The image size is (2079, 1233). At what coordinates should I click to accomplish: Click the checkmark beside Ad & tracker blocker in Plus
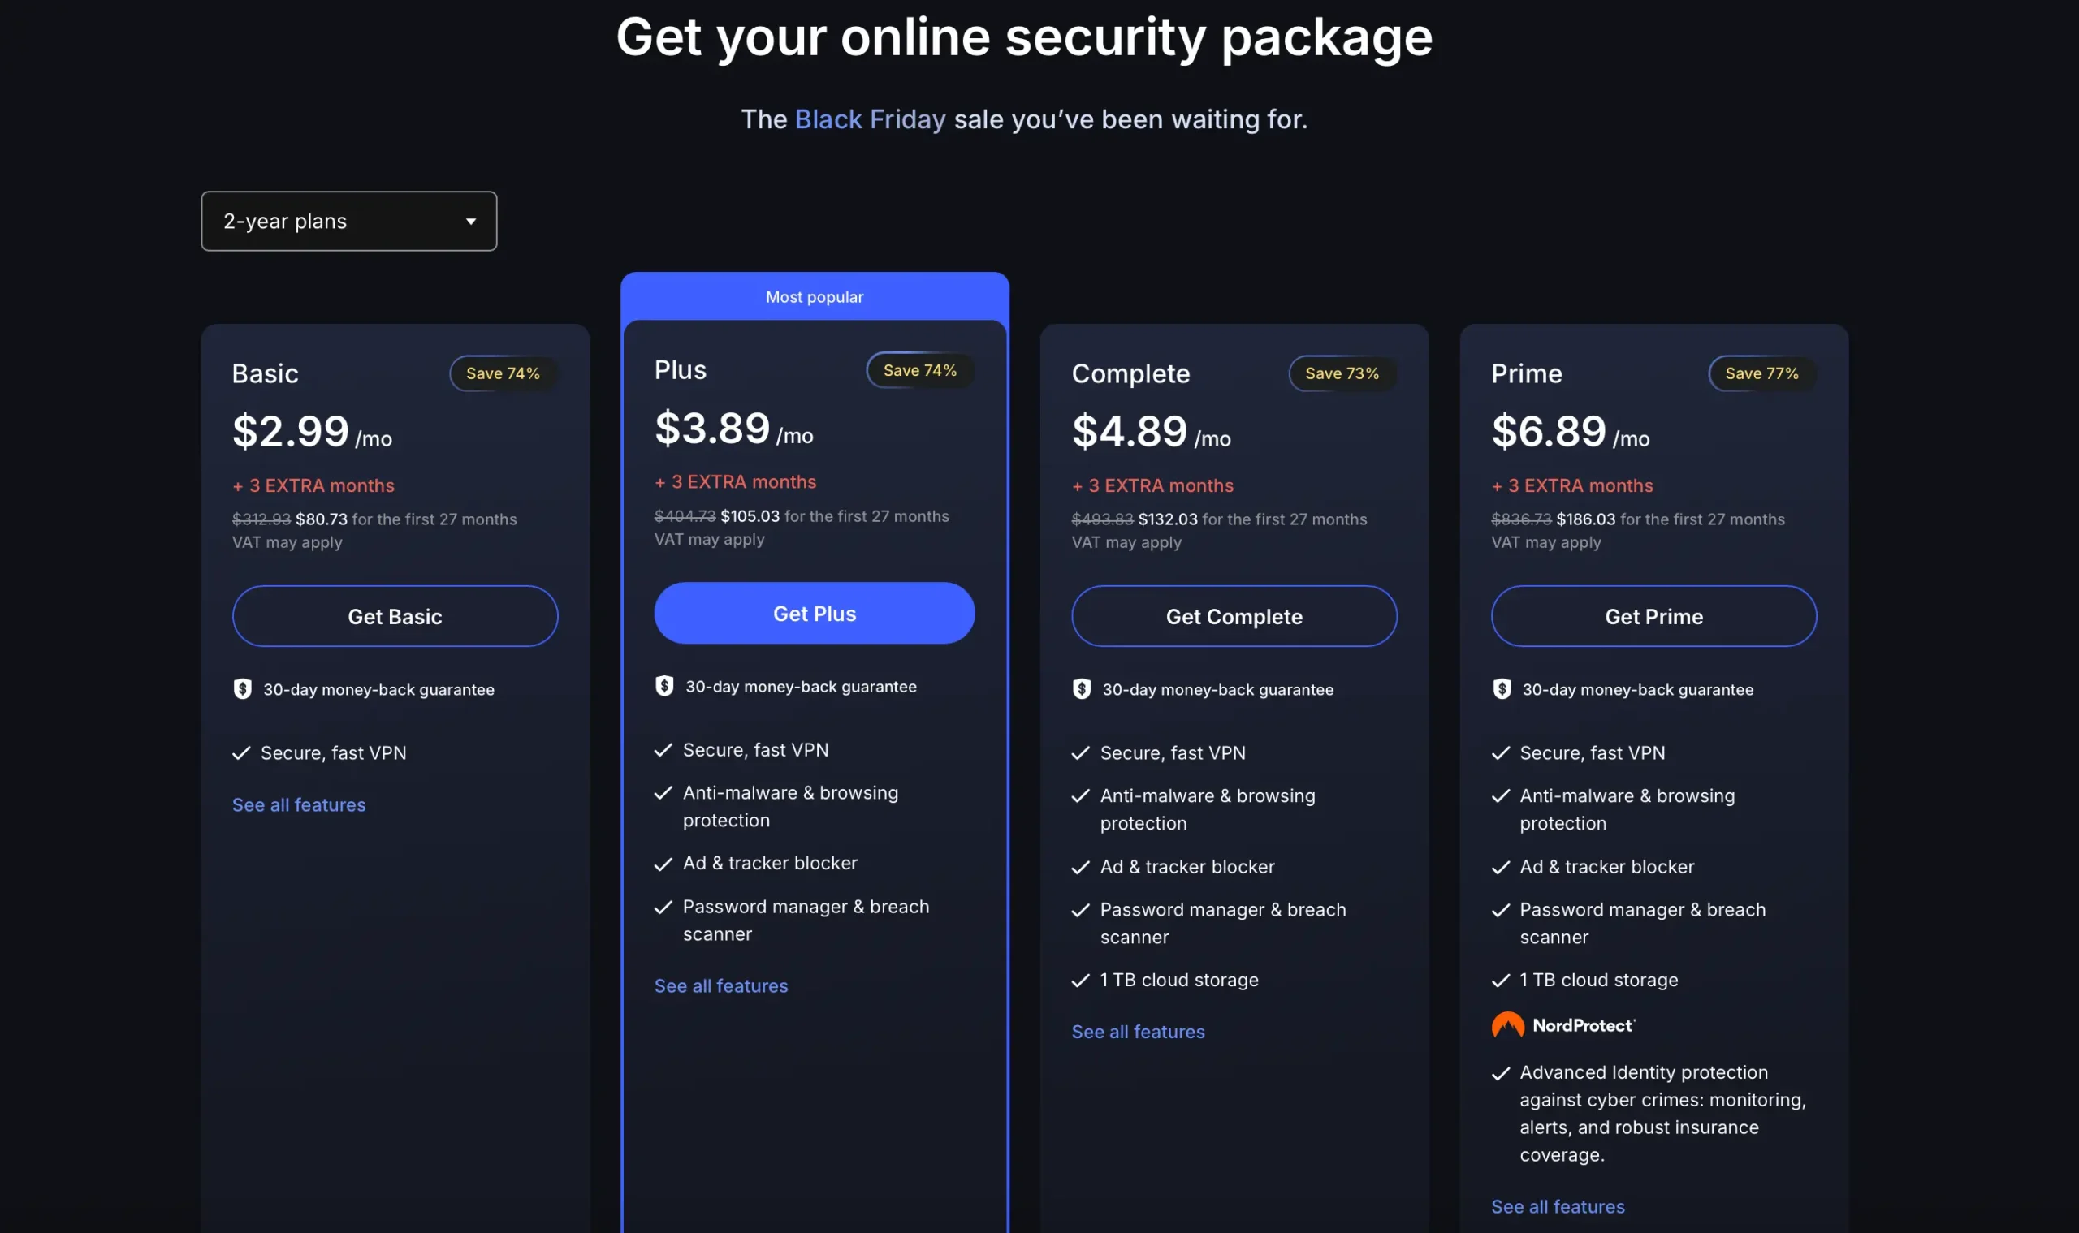[x=663, y=862]
